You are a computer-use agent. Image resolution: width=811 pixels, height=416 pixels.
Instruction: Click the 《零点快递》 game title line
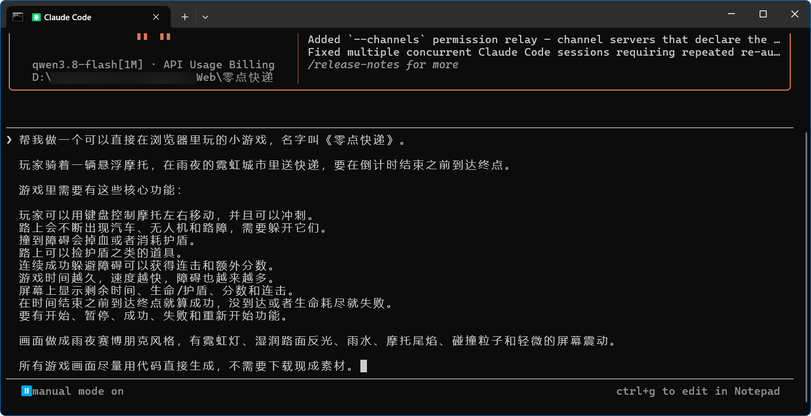213,140
